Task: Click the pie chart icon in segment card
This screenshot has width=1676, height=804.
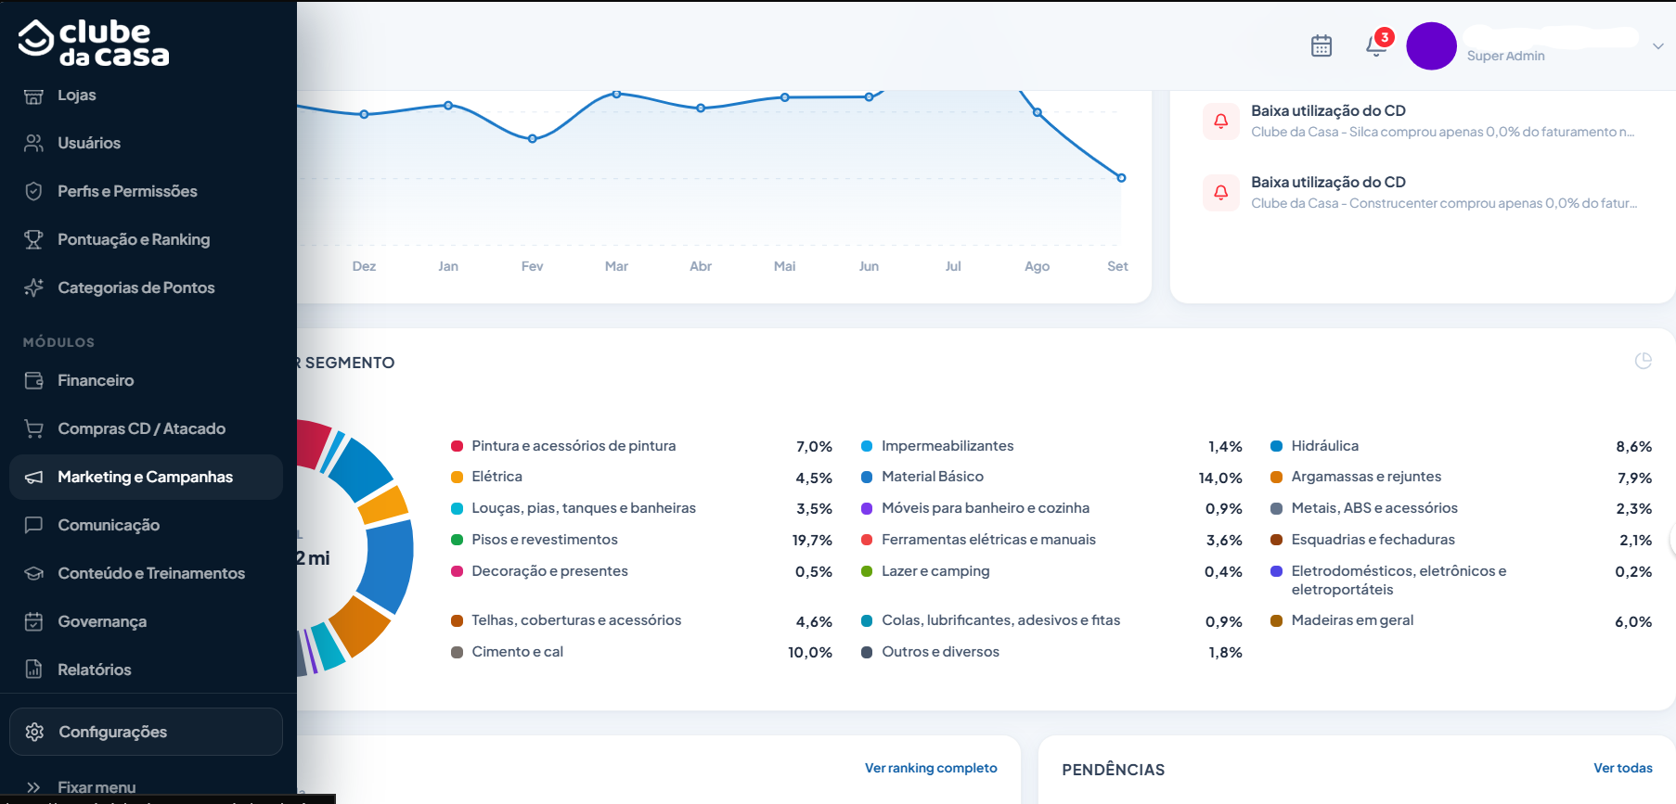Action: [x=1643, y=361]
